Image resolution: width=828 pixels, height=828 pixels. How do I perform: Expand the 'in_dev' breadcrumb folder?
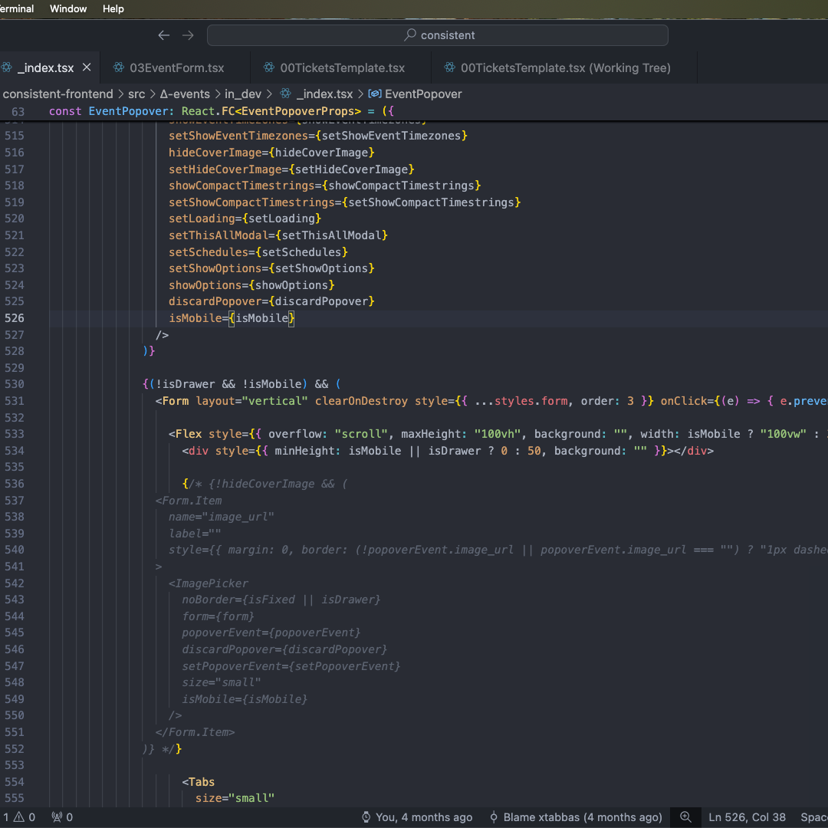[242, 94]
